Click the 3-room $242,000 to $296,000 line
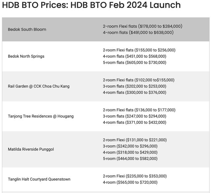 coord(130,146)
